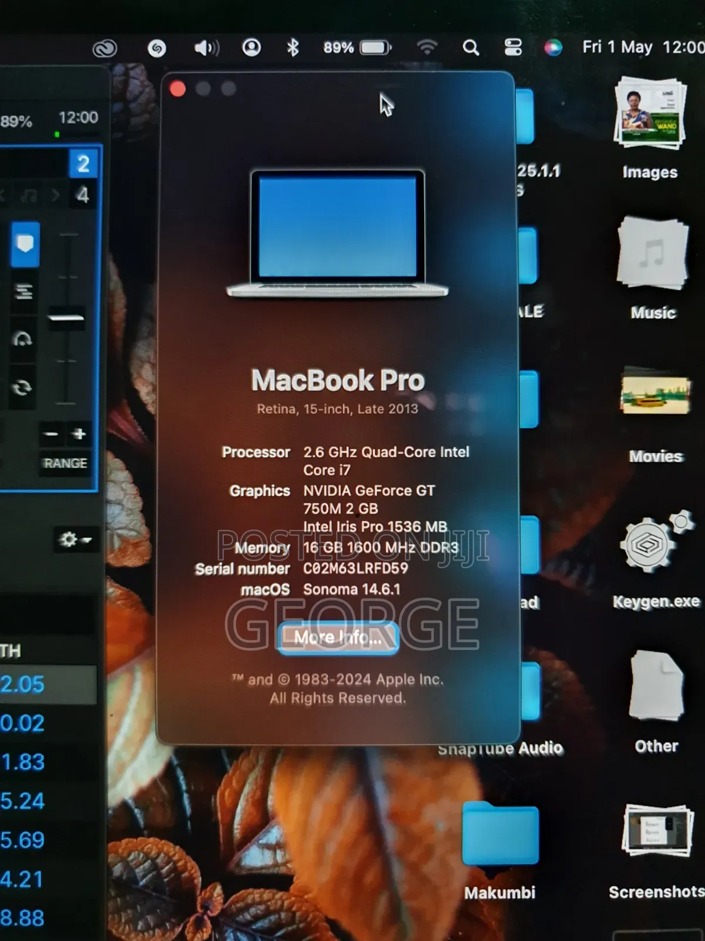The image size is (705, 941).
Task: Click the plus pitch button
Action: pyautogui.click(x=79, y=434)
